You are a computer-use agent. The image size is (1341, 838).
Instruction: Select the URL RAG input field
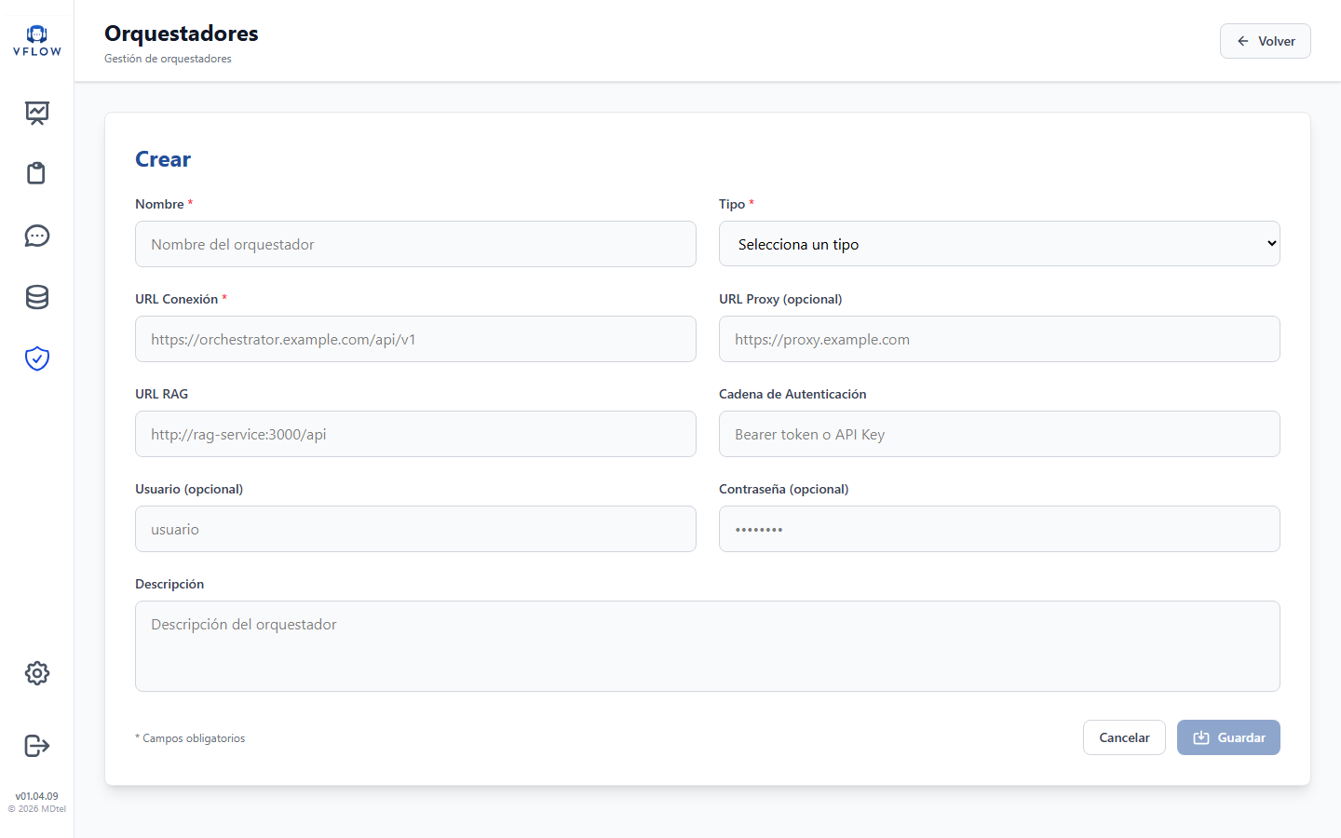[415, 434]
